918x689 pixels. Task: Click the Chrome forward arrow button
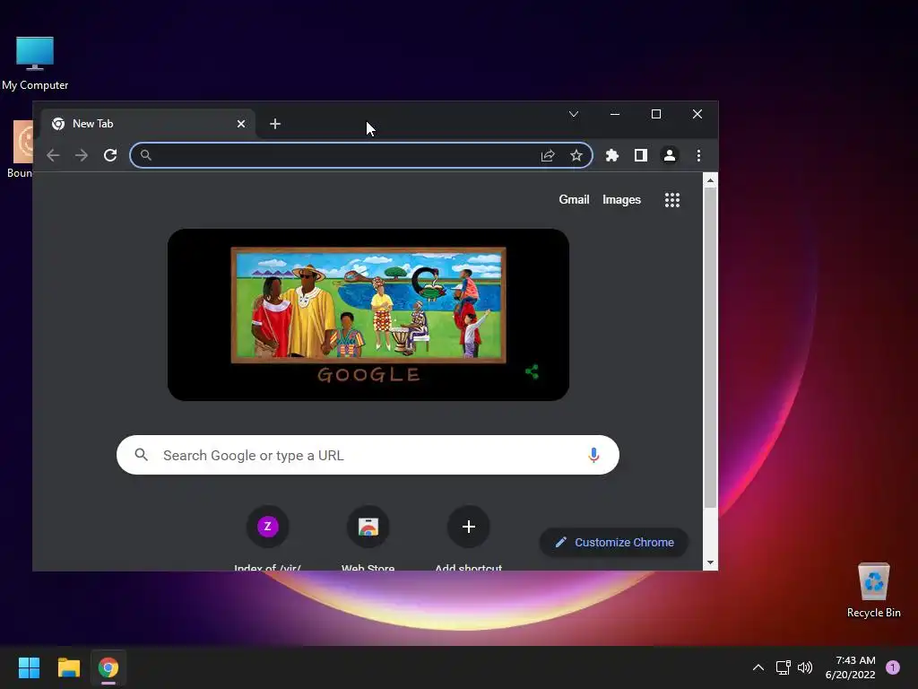[x=82, y=155]
